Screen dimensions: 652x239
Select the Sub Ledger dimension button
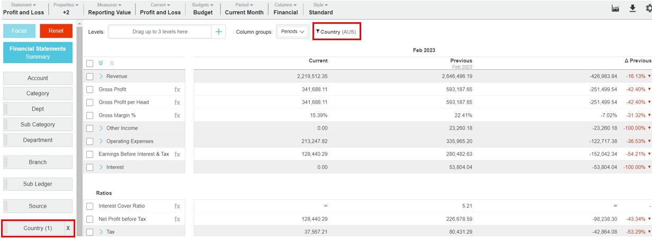click(x=38, y=184)
